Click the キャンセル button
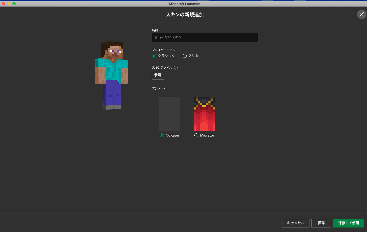This screenshot has height=232, width=367. click(x=296, y=223)
